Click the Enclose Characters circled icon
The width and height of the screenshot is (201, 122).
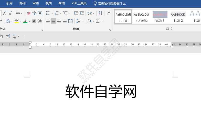(40, 21)
